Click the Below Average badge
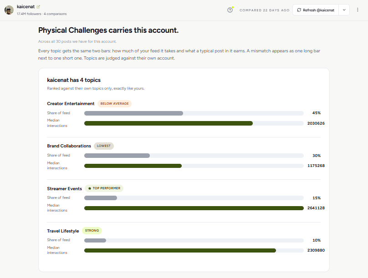 (x=114, y=104)
